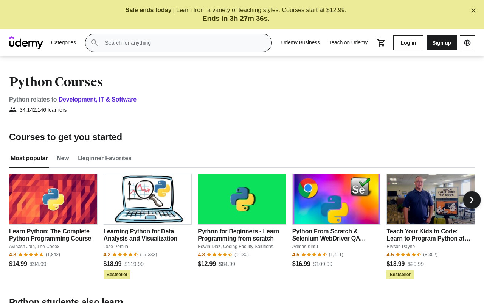
Task: Click 'Courses to get you started' heading
Action: point(65,137)
